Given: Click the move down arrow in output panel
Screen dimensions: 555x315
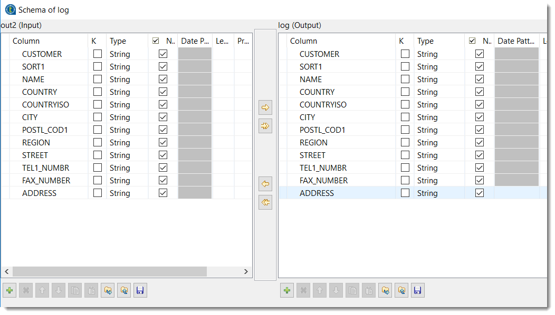Looking at the screenshot, I should 336,291.
